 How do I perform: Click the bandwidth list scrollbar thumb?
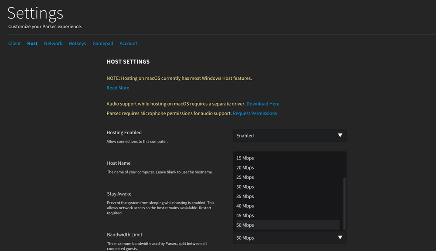[344, 204]
